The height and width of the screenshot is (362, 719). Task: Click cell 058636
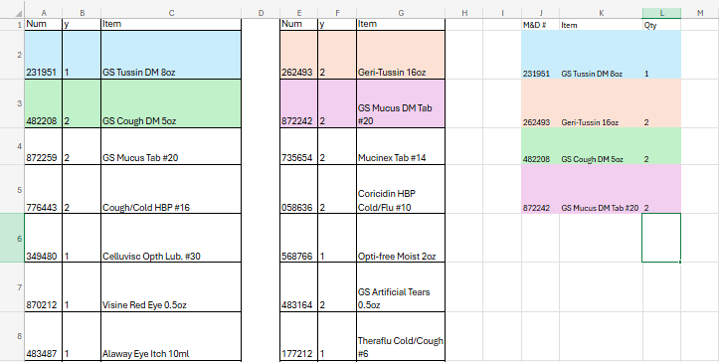pyautogui.click(x=299, y=189)
